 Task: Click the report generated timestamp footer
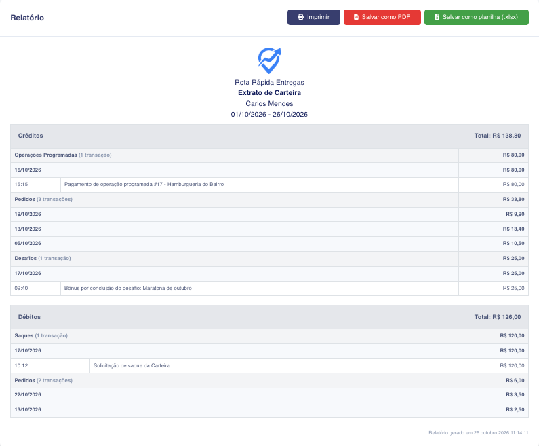478,433
